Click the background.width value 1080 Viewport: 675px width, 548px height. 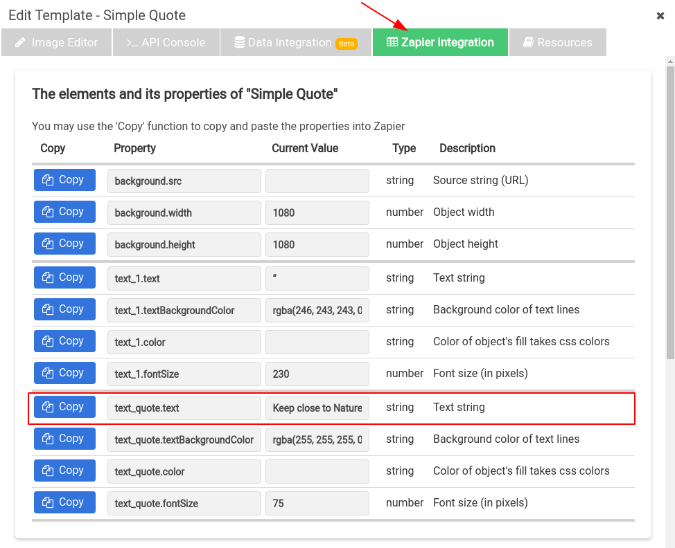317,212
